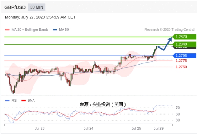This screenshot has height=134, width=197.
Task: Click the chart timestamp Monday, July 27, 2020
Action: point(40,17)
